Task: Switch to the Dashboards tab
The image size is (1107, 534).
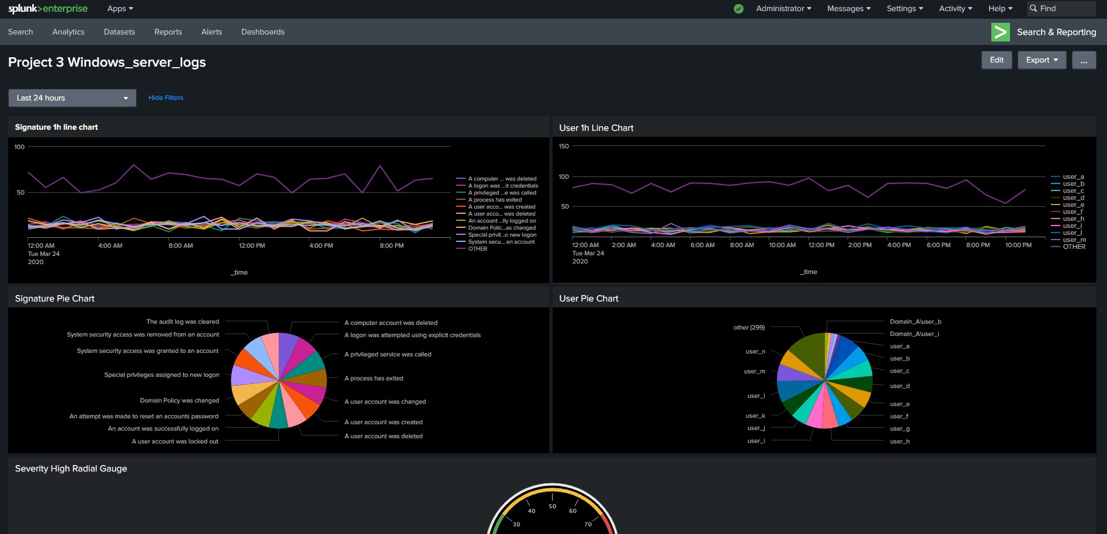Action: click(263, 32)
